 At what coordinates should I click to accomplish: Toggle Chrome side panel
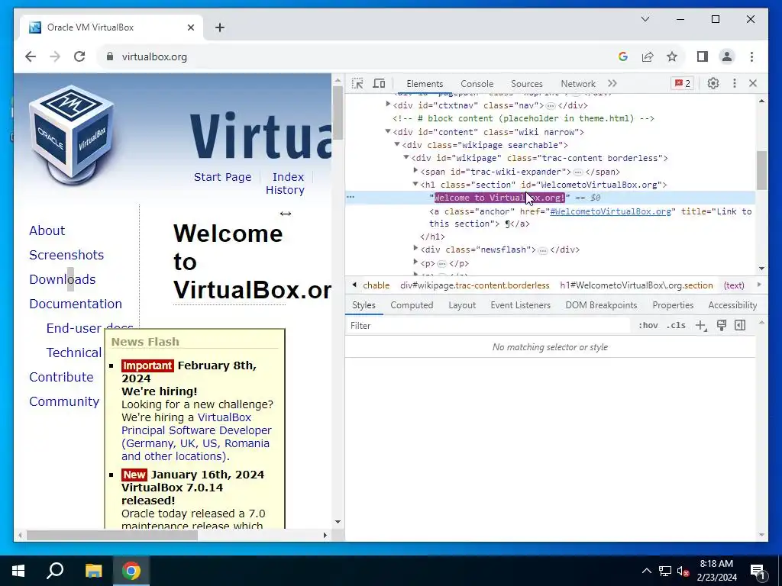click(703, 56)
